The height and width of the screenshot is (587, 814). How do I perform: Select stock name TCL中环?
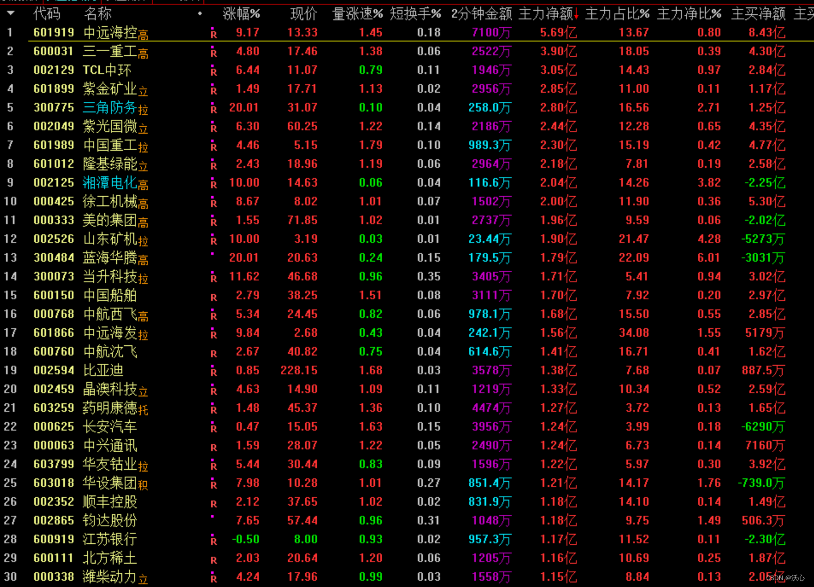pos(107,71)
